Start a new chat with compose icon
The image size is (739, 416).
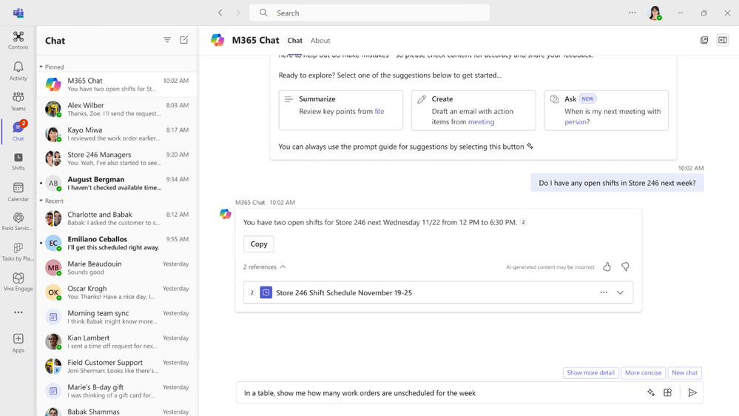click(183, 40)
